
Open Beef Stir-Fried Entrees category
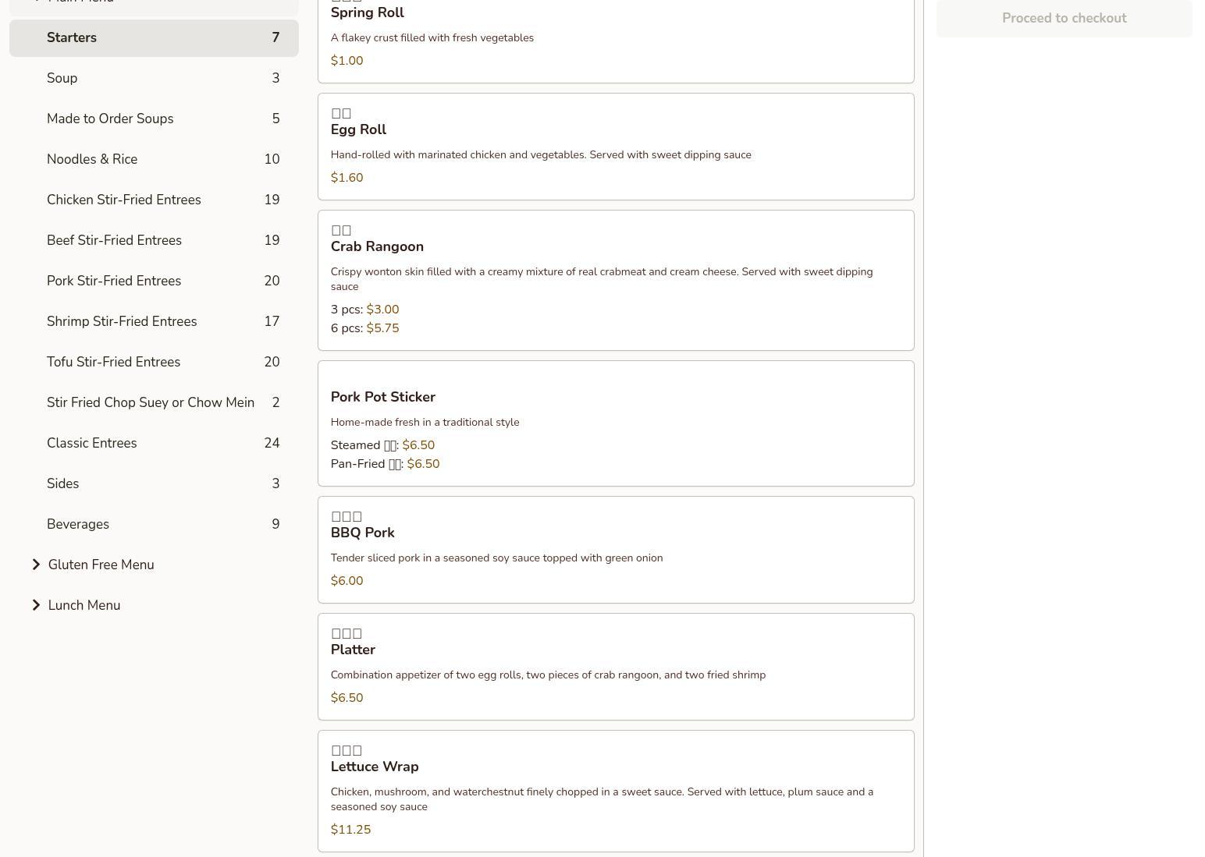[x=154, y=240]
